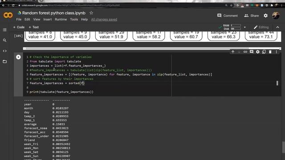Click the RAM usage bar
The height and width of the screenshot is (160, 285).
(x=236, y=25)
